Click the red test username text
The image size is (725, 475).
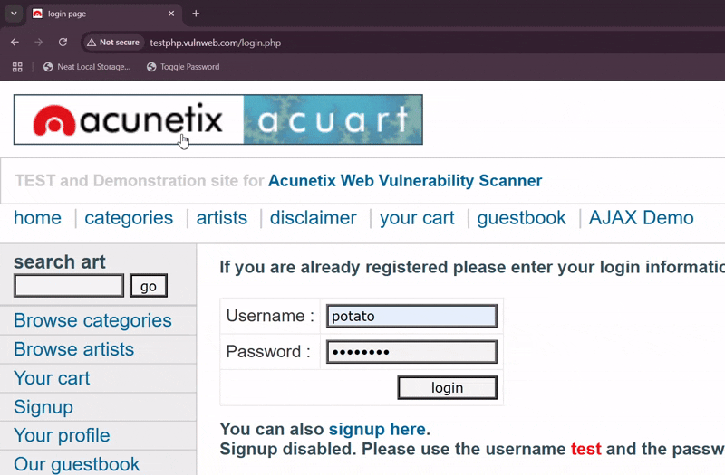point(585,449)
